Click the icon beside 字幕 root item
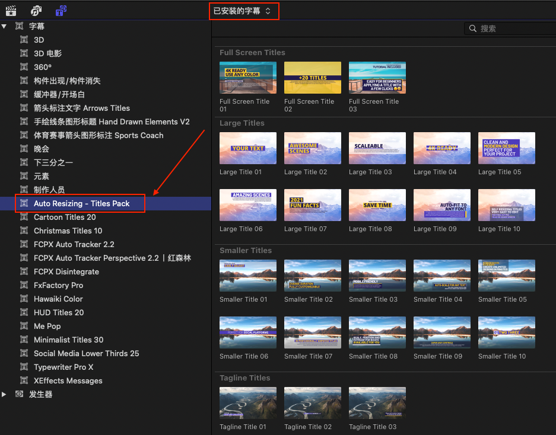Viewport: 556px width, 435px height. click(x=19, y=26)
